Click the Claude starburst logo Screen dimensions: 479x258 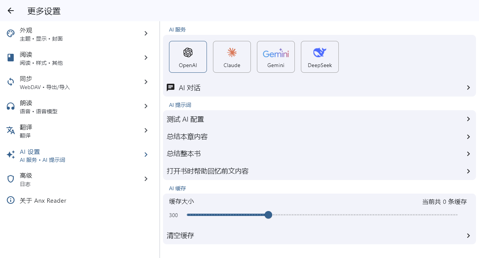(232, 53)
